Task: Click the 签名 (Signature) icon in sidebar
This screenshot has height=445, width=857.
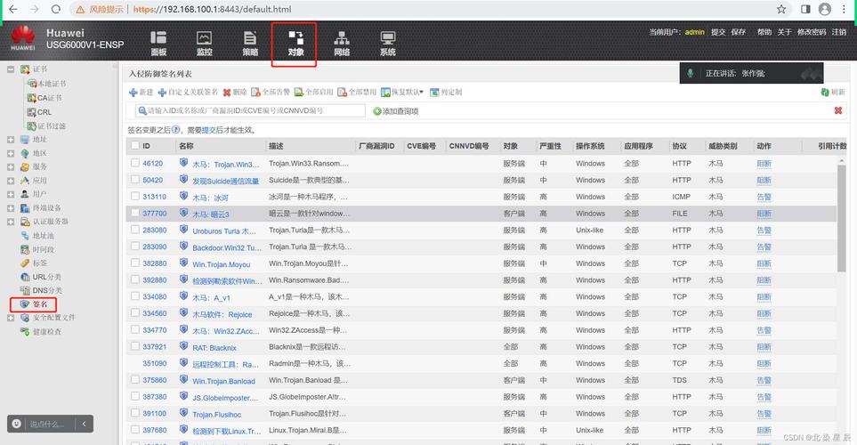Action: 26,303
